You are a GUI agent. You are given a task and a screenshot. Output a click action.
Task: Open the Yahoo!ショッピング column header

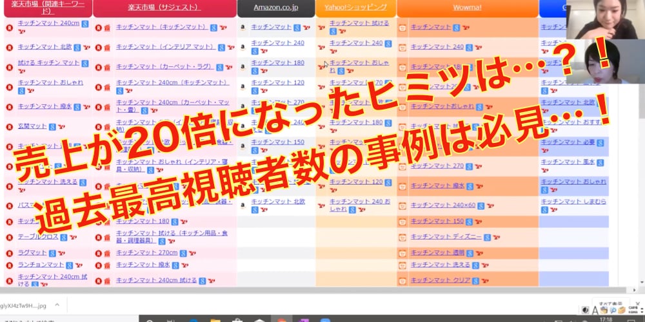355,7
